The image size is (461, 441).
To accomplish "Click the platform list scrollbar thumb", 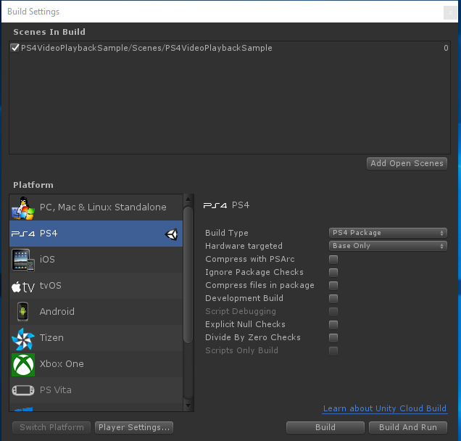I will point(188,274).
